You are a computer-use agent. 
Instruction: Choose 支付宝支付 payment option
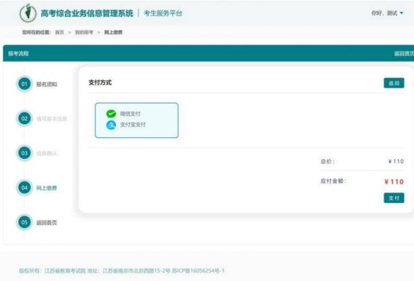[x=133, y=125]
